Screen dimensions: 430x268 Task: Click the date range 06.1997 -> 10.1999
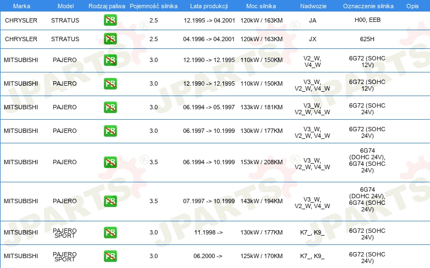coord(209,131)
